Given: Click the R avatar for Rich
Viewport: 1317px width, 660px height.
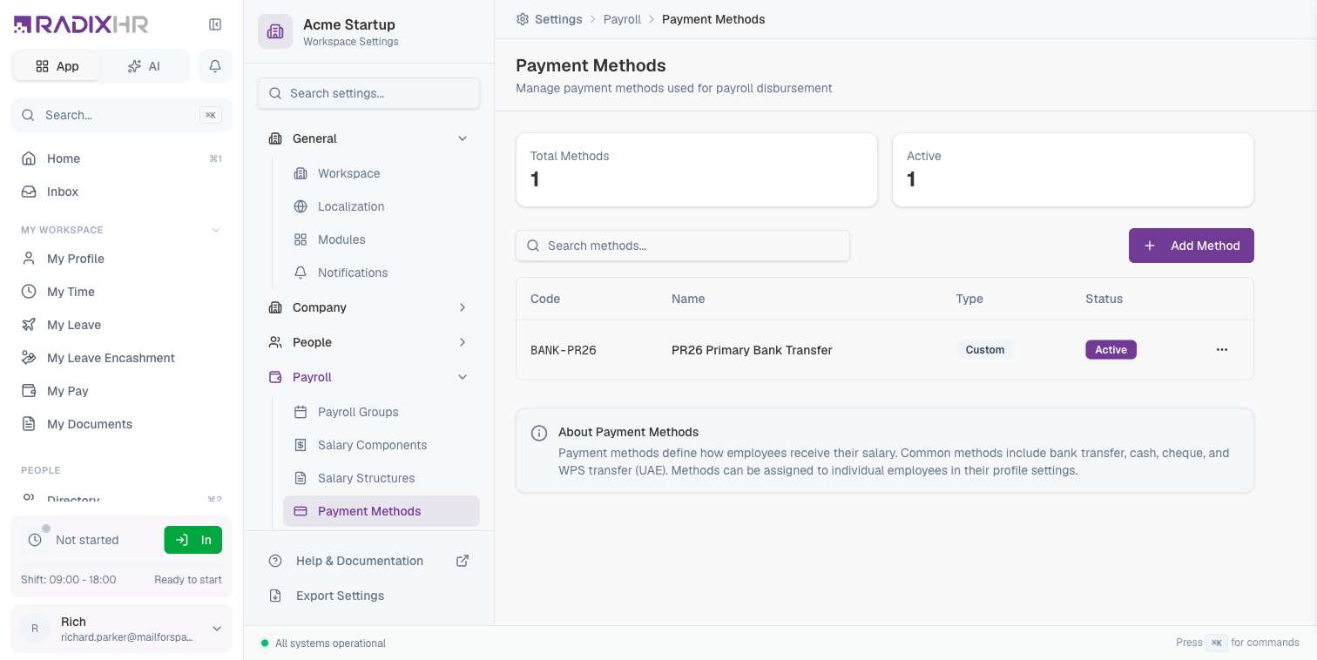Looking at the screenshot, I should click(x=35, y=629).
